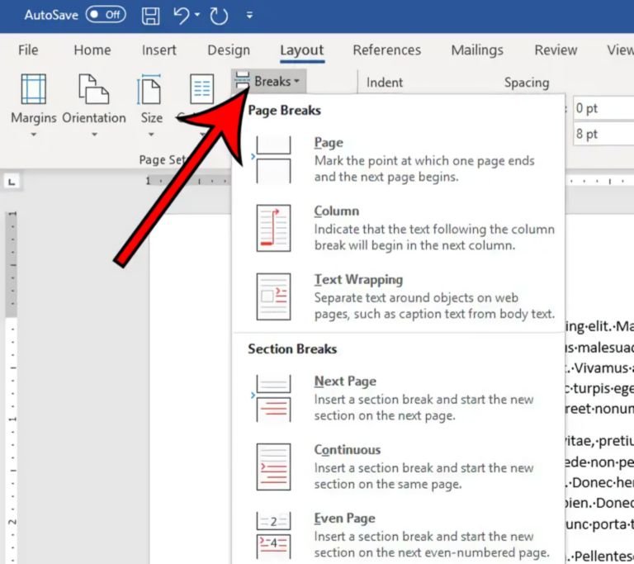Select the Layout tab
634x564 pixels.
pos(301,50)
